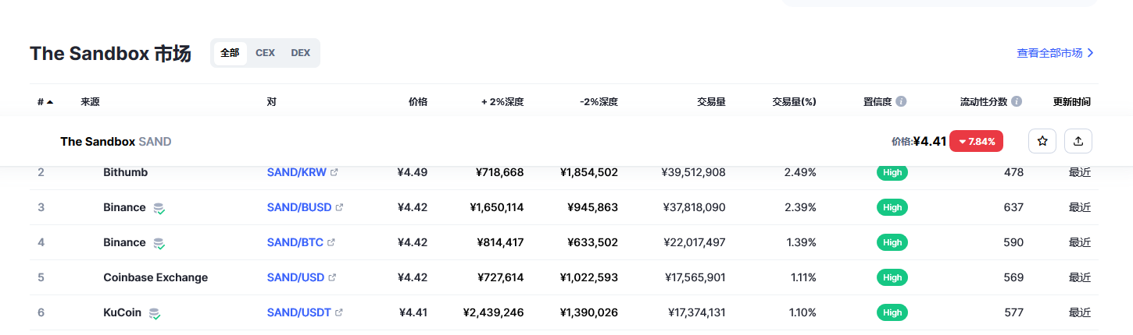Show info tooltip for 流动性分数 column

tap(1017, 101)
